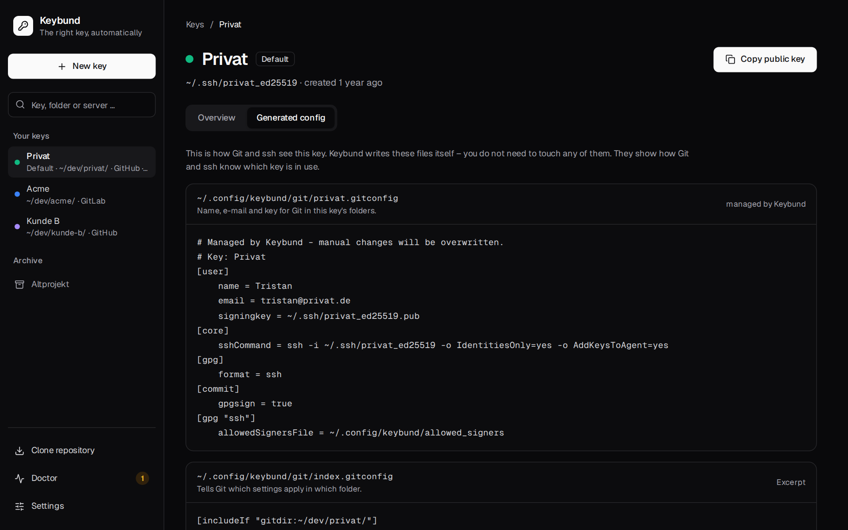
Task: Open Settings in sidebar
Action: [82, 506]
